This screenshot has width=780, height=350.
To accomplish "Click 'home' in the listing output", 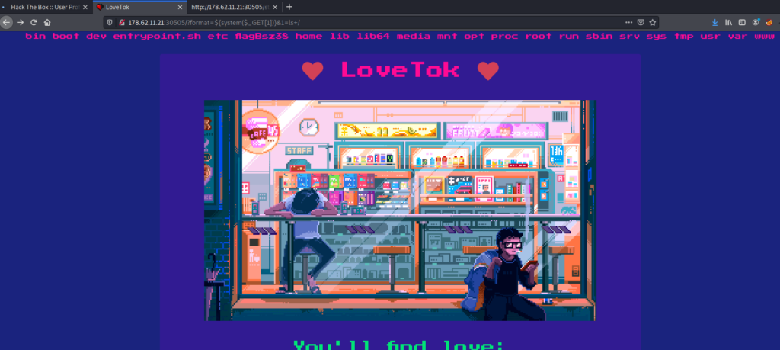I will 308,37.
